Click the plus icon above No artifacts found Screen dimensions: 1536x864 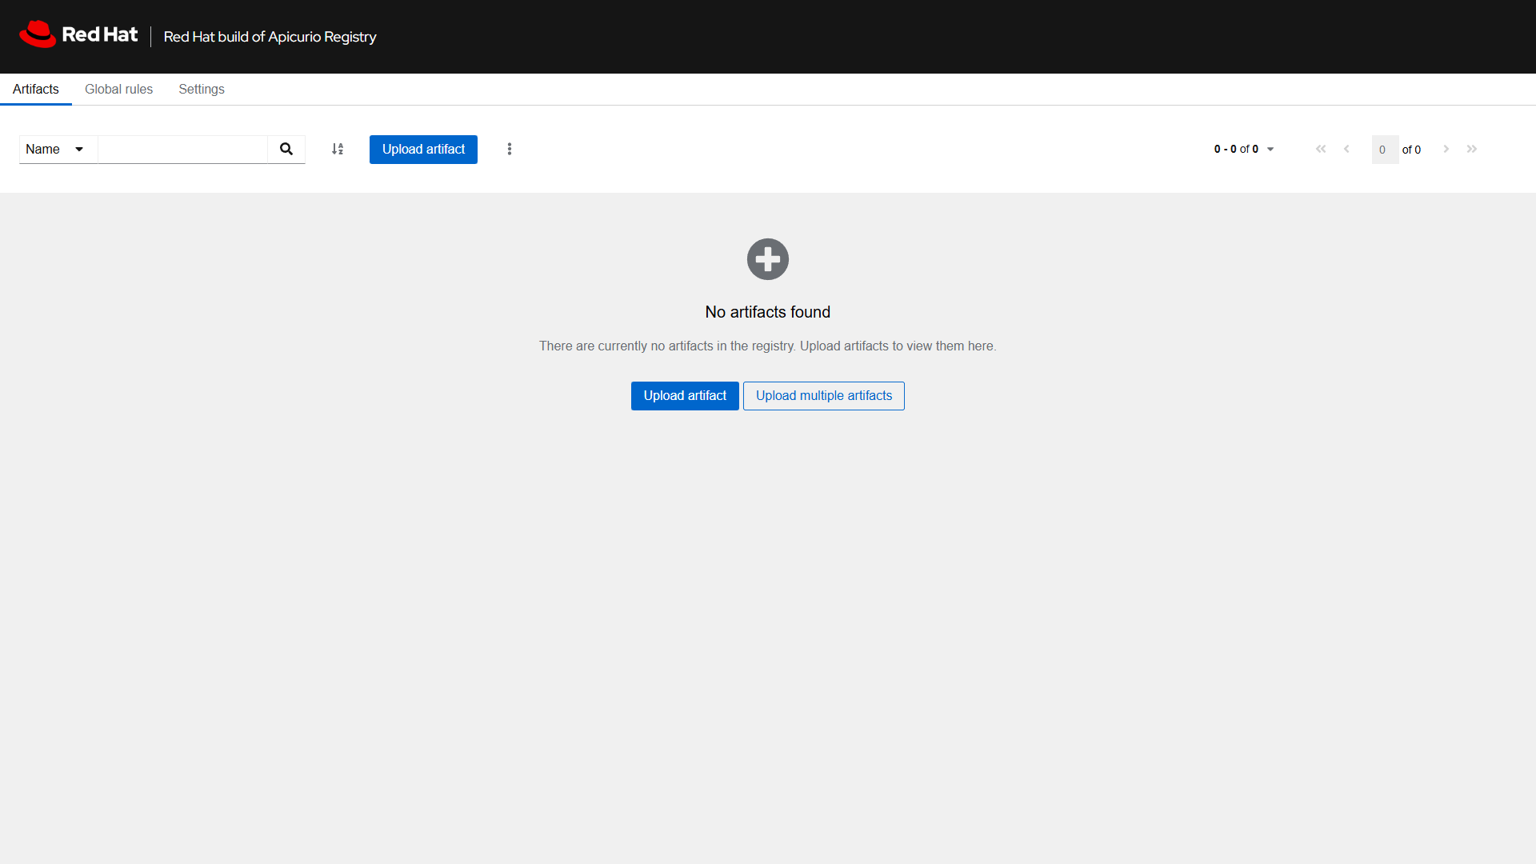tap(767, 258)
